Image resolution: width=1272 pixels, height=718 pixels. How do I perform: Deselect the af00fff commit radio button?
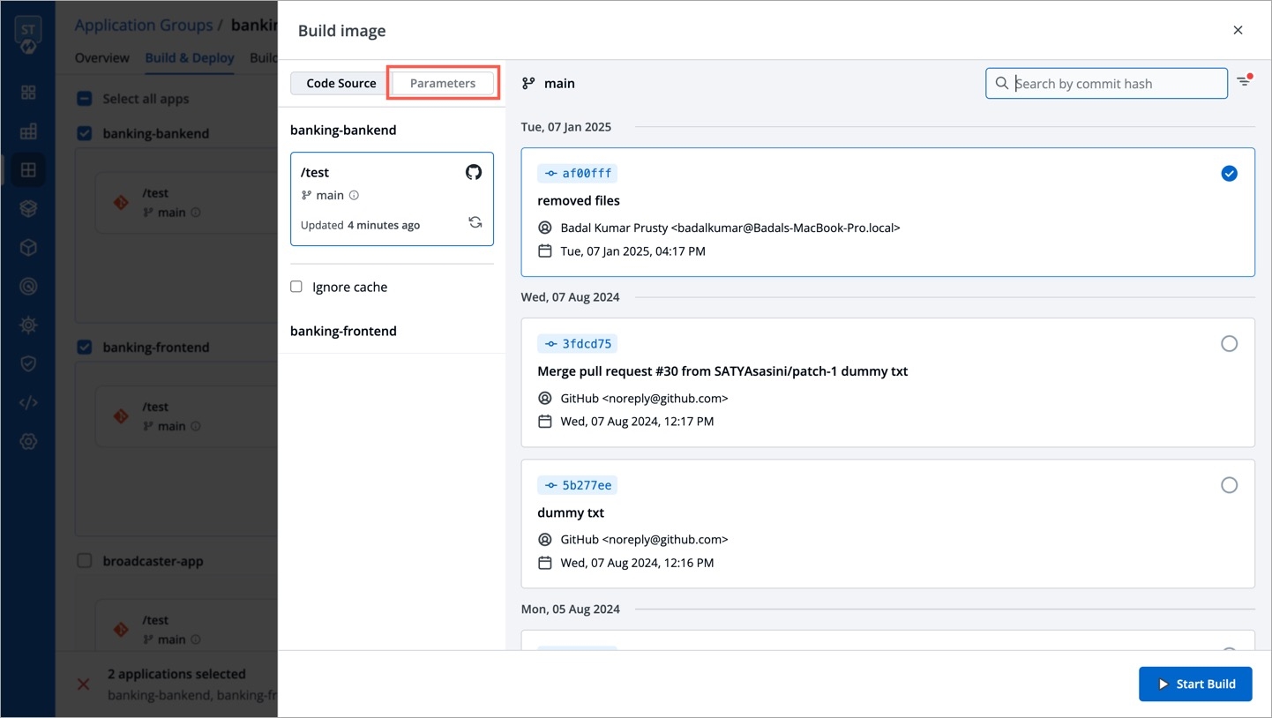[x=1229, y=174]
